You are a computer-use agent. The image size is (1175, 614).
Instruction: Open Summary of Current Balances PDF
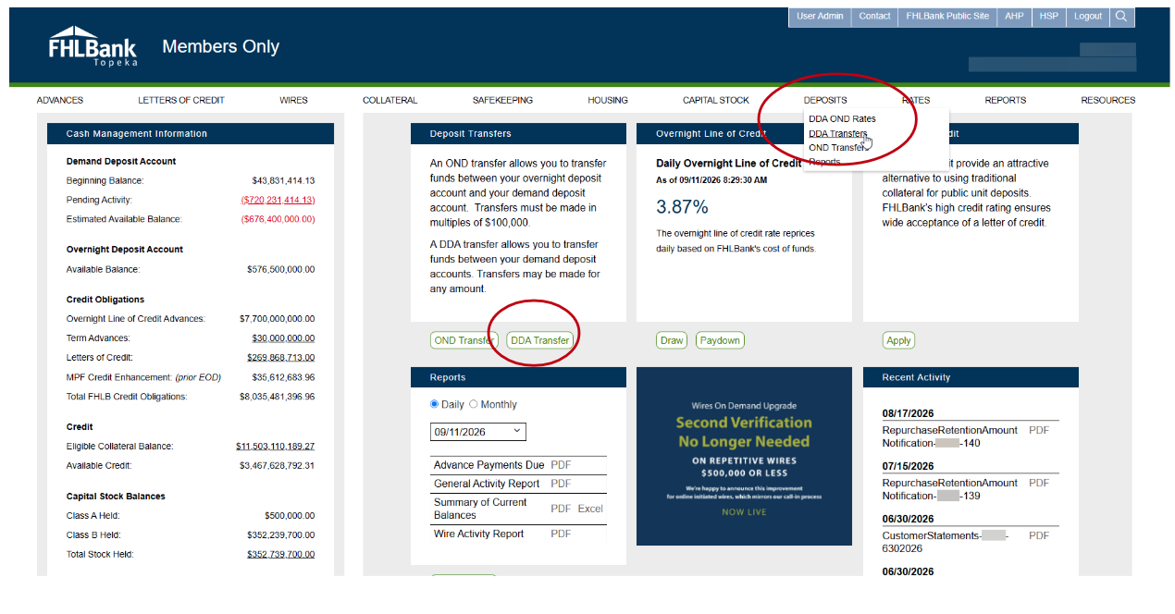[561, 509]
